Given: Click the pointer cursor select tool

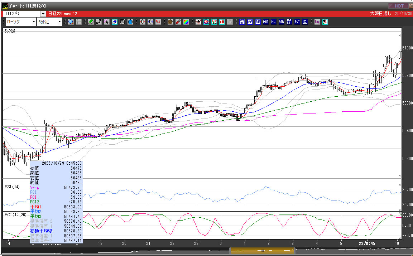Looking at the screenshot, I should (x=106, y=22).
